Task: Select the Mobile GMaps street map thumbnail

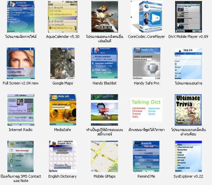Action: click(104, 157)
